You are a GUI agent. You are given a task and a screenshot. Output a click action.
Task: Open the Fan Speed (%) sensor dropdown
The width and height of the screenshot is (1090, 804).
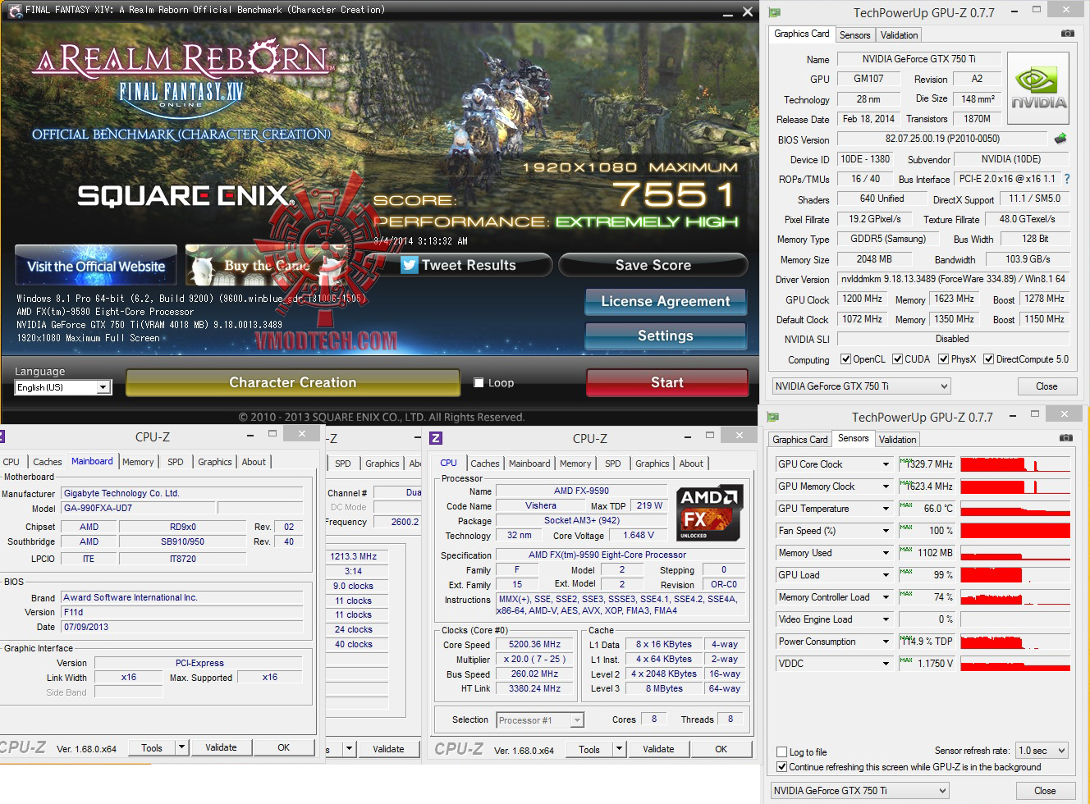pyautogui.click(x=886, y=531)
